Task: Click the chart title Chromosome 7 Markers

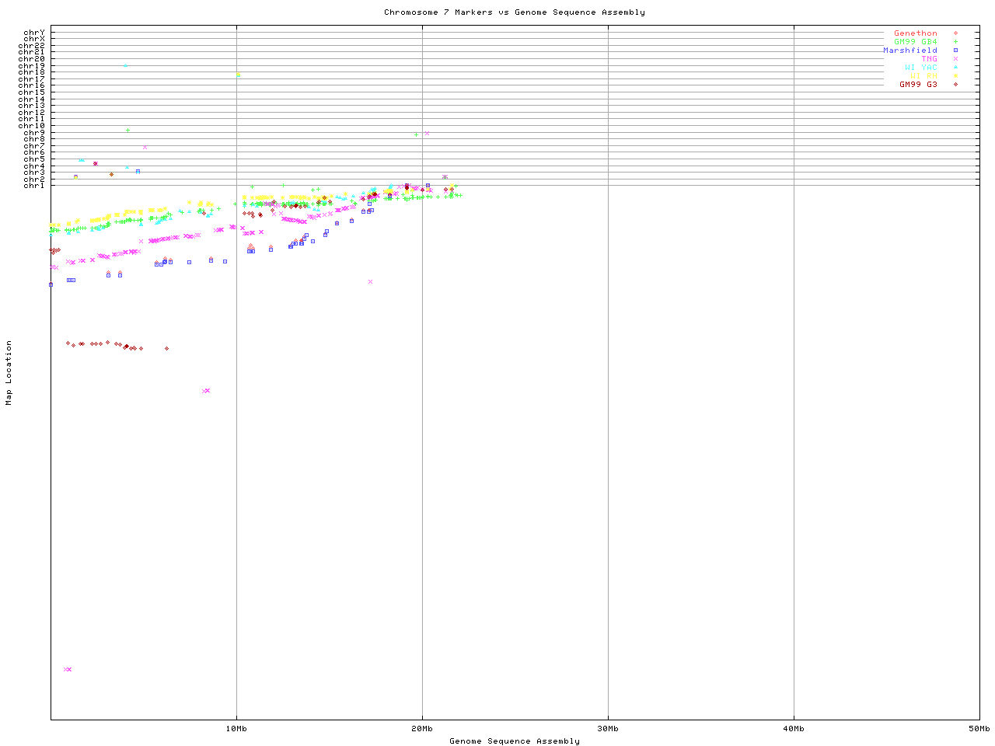Action: (514, 12)
